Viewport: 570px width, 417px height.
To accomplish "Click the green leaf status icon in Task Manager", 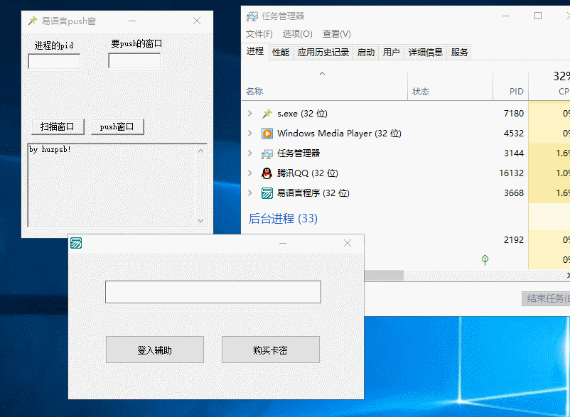I will [485, 259].
